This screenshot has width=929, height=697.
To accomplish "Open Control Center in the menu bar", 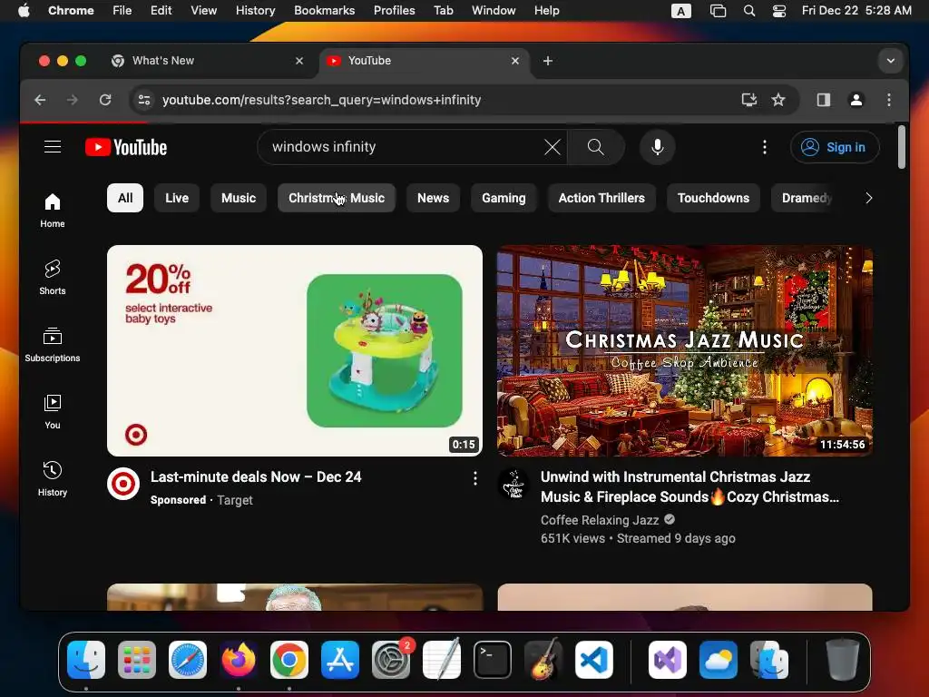I will (x=779, y=11).
